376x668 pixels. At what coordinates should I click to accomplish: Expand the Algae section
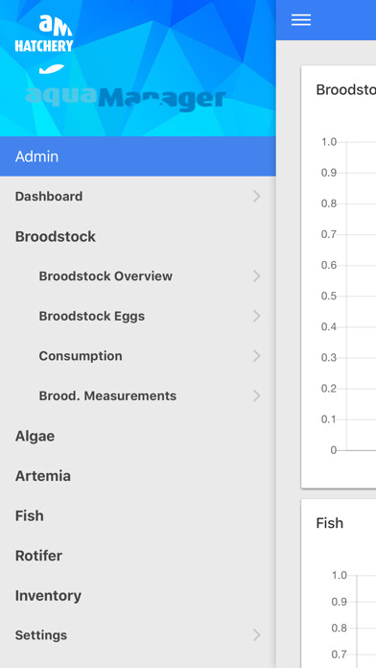pos(138,436)
